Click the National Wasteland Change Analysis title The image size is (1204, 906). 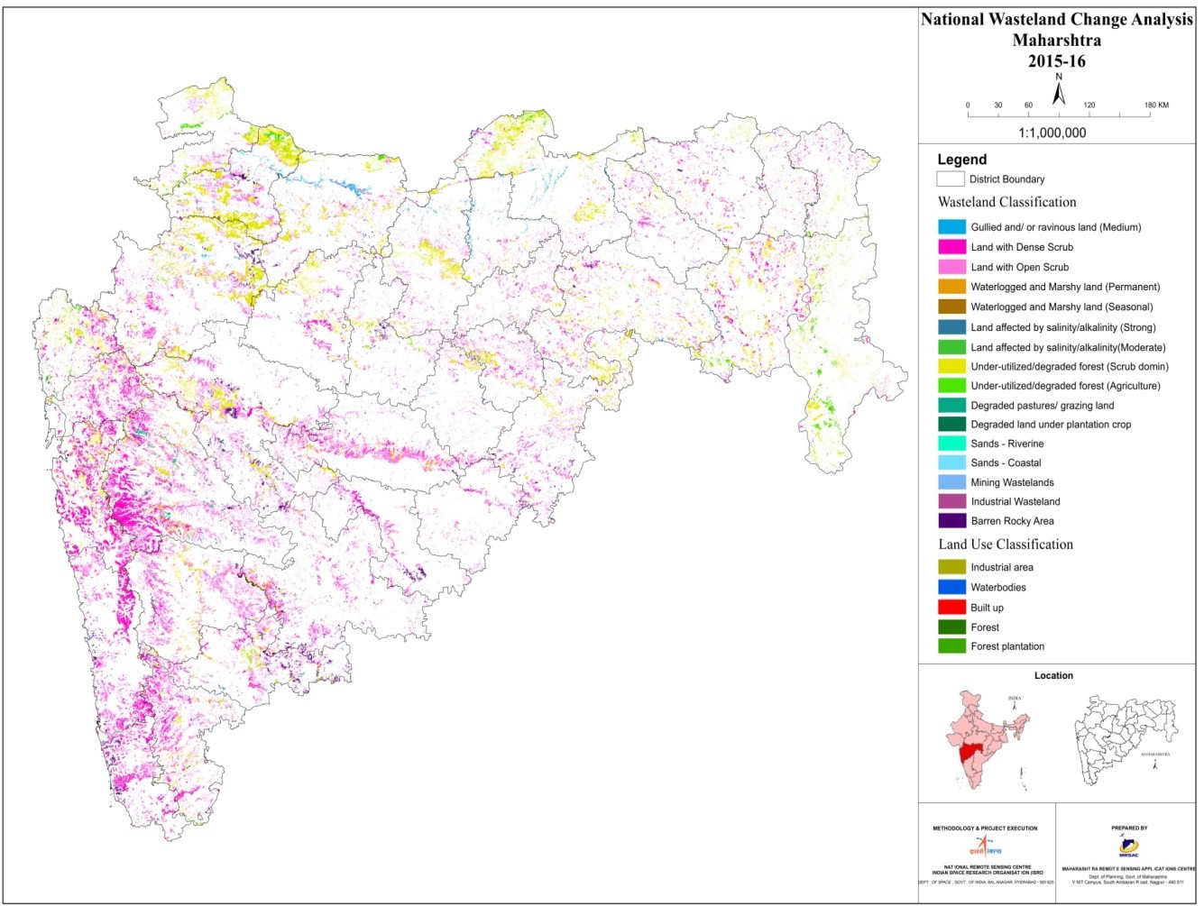coord(1056,20)
